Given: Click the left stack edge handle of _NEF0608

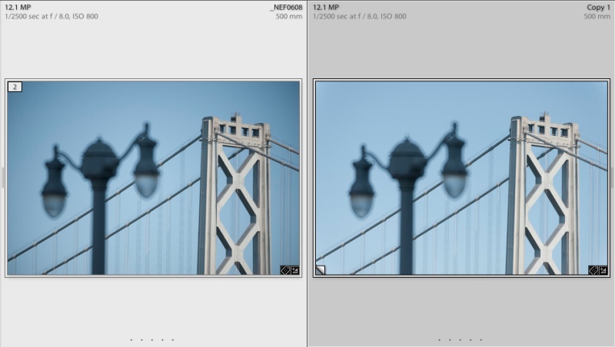Looking at the screenshot, I should tap(2, 178).
